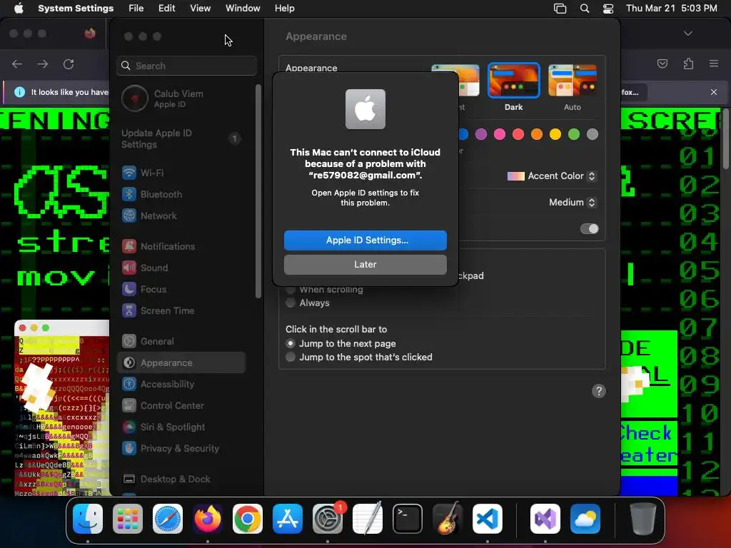Viewport: 731px width, 548px height.
Task: Choose the pink accent color
Action: tap(500, 135)
